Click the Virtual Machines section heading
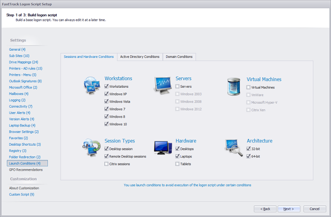 264,80
